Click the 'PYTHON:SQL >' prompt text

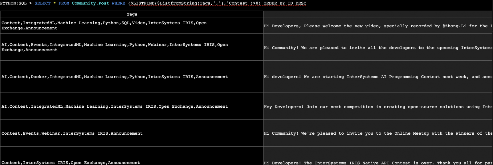[x=16, y=3]
